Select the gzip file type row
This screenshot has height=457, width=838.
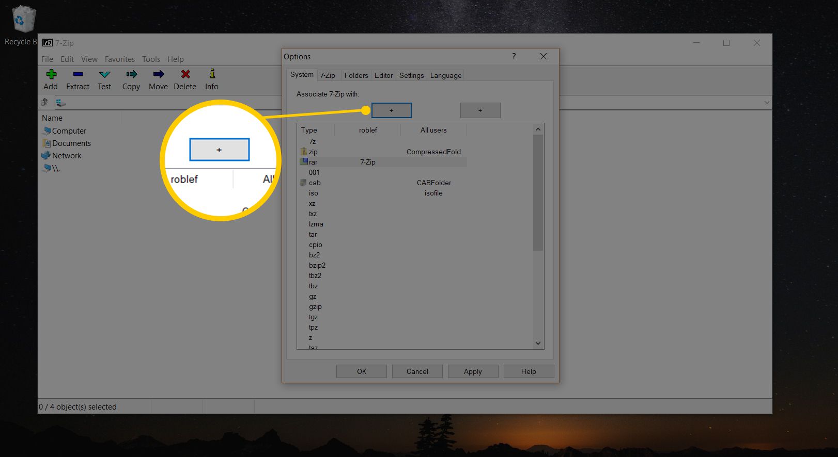tap(382, 306)
